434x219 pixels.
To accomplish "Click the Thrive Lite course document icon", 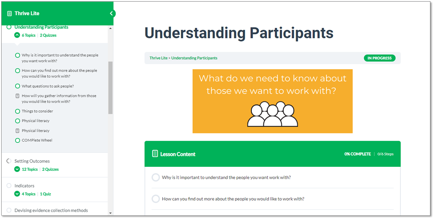I will pos(10,13).
